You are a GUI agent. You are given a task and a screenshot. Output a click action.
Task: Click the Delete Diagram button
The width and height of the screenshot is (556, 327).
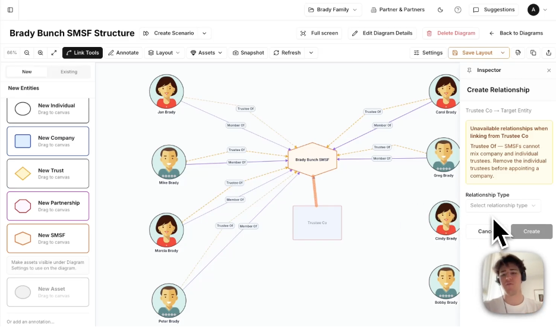pyautogui.click(x=450, y=33)
